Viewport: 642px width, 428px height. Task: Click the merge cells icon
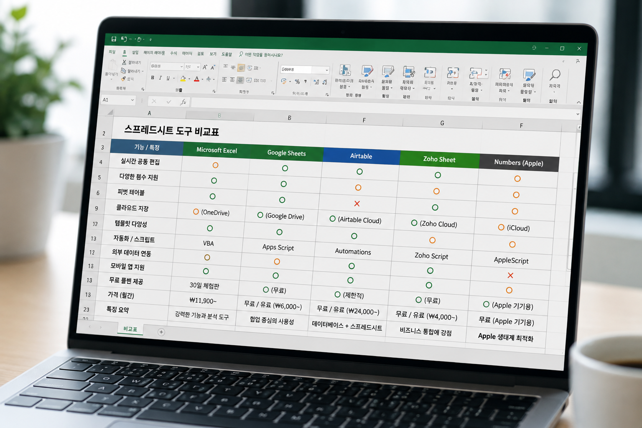pos(249,80)
